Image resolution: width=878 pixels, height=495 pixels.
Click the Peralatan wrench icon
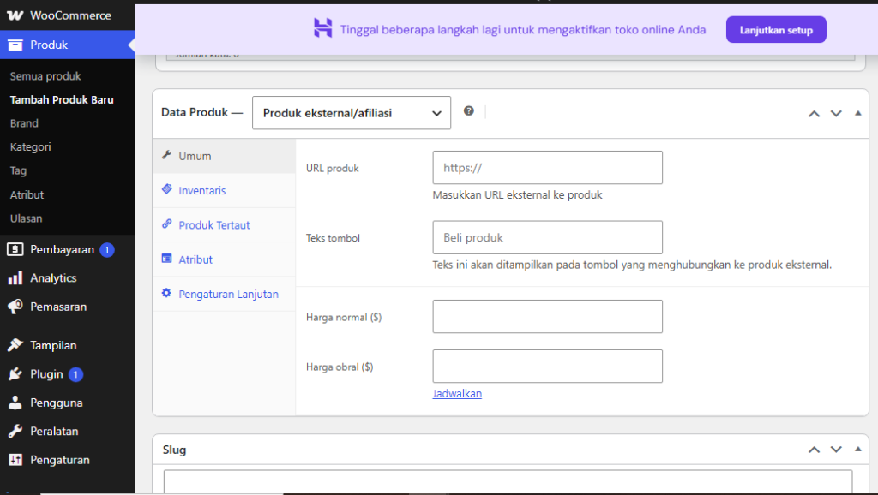click(x=15, y=432)
